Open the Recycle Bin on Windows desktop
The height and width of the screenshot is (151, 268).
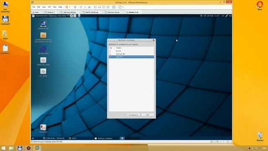click(260, 137)
